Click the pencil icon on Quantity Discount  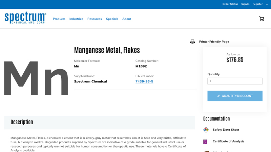[218, 96]
